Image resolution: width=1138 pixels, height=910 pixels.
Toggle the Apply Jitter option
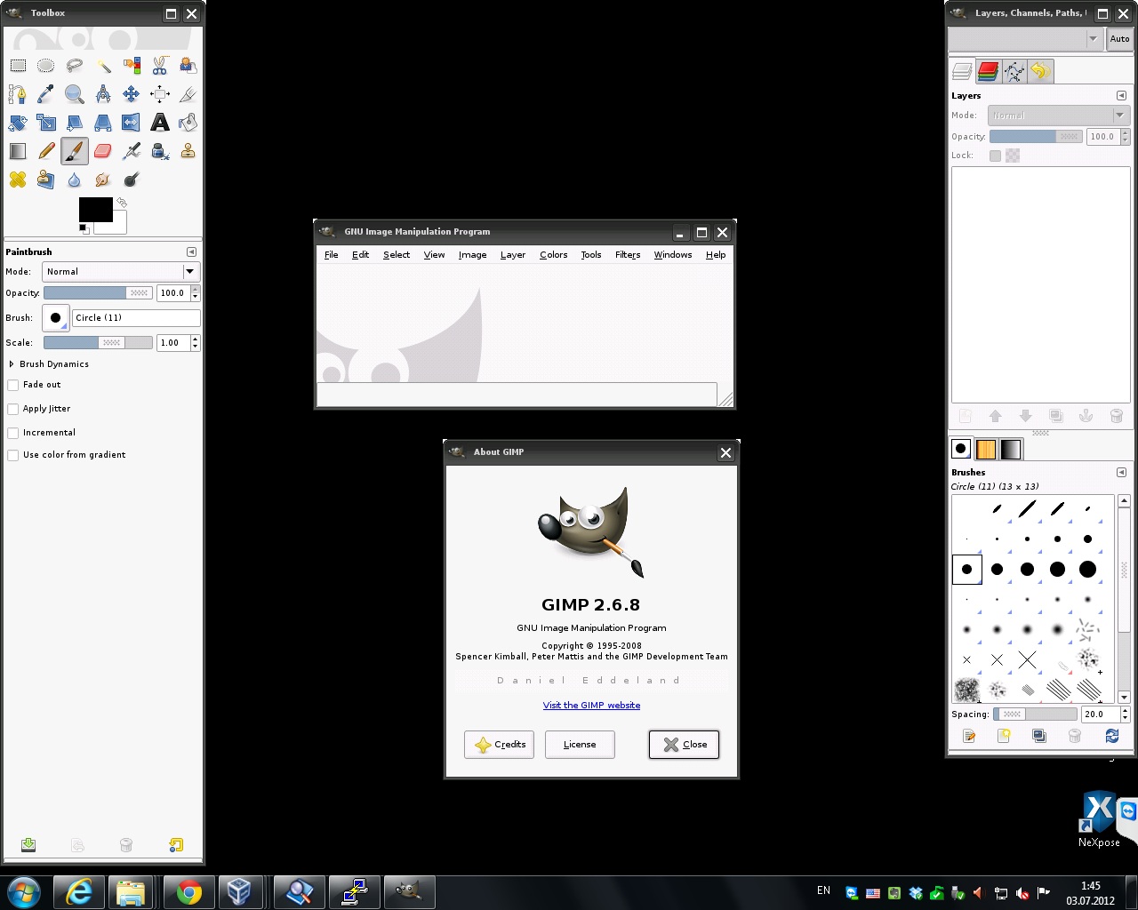[x=13, y=409]
